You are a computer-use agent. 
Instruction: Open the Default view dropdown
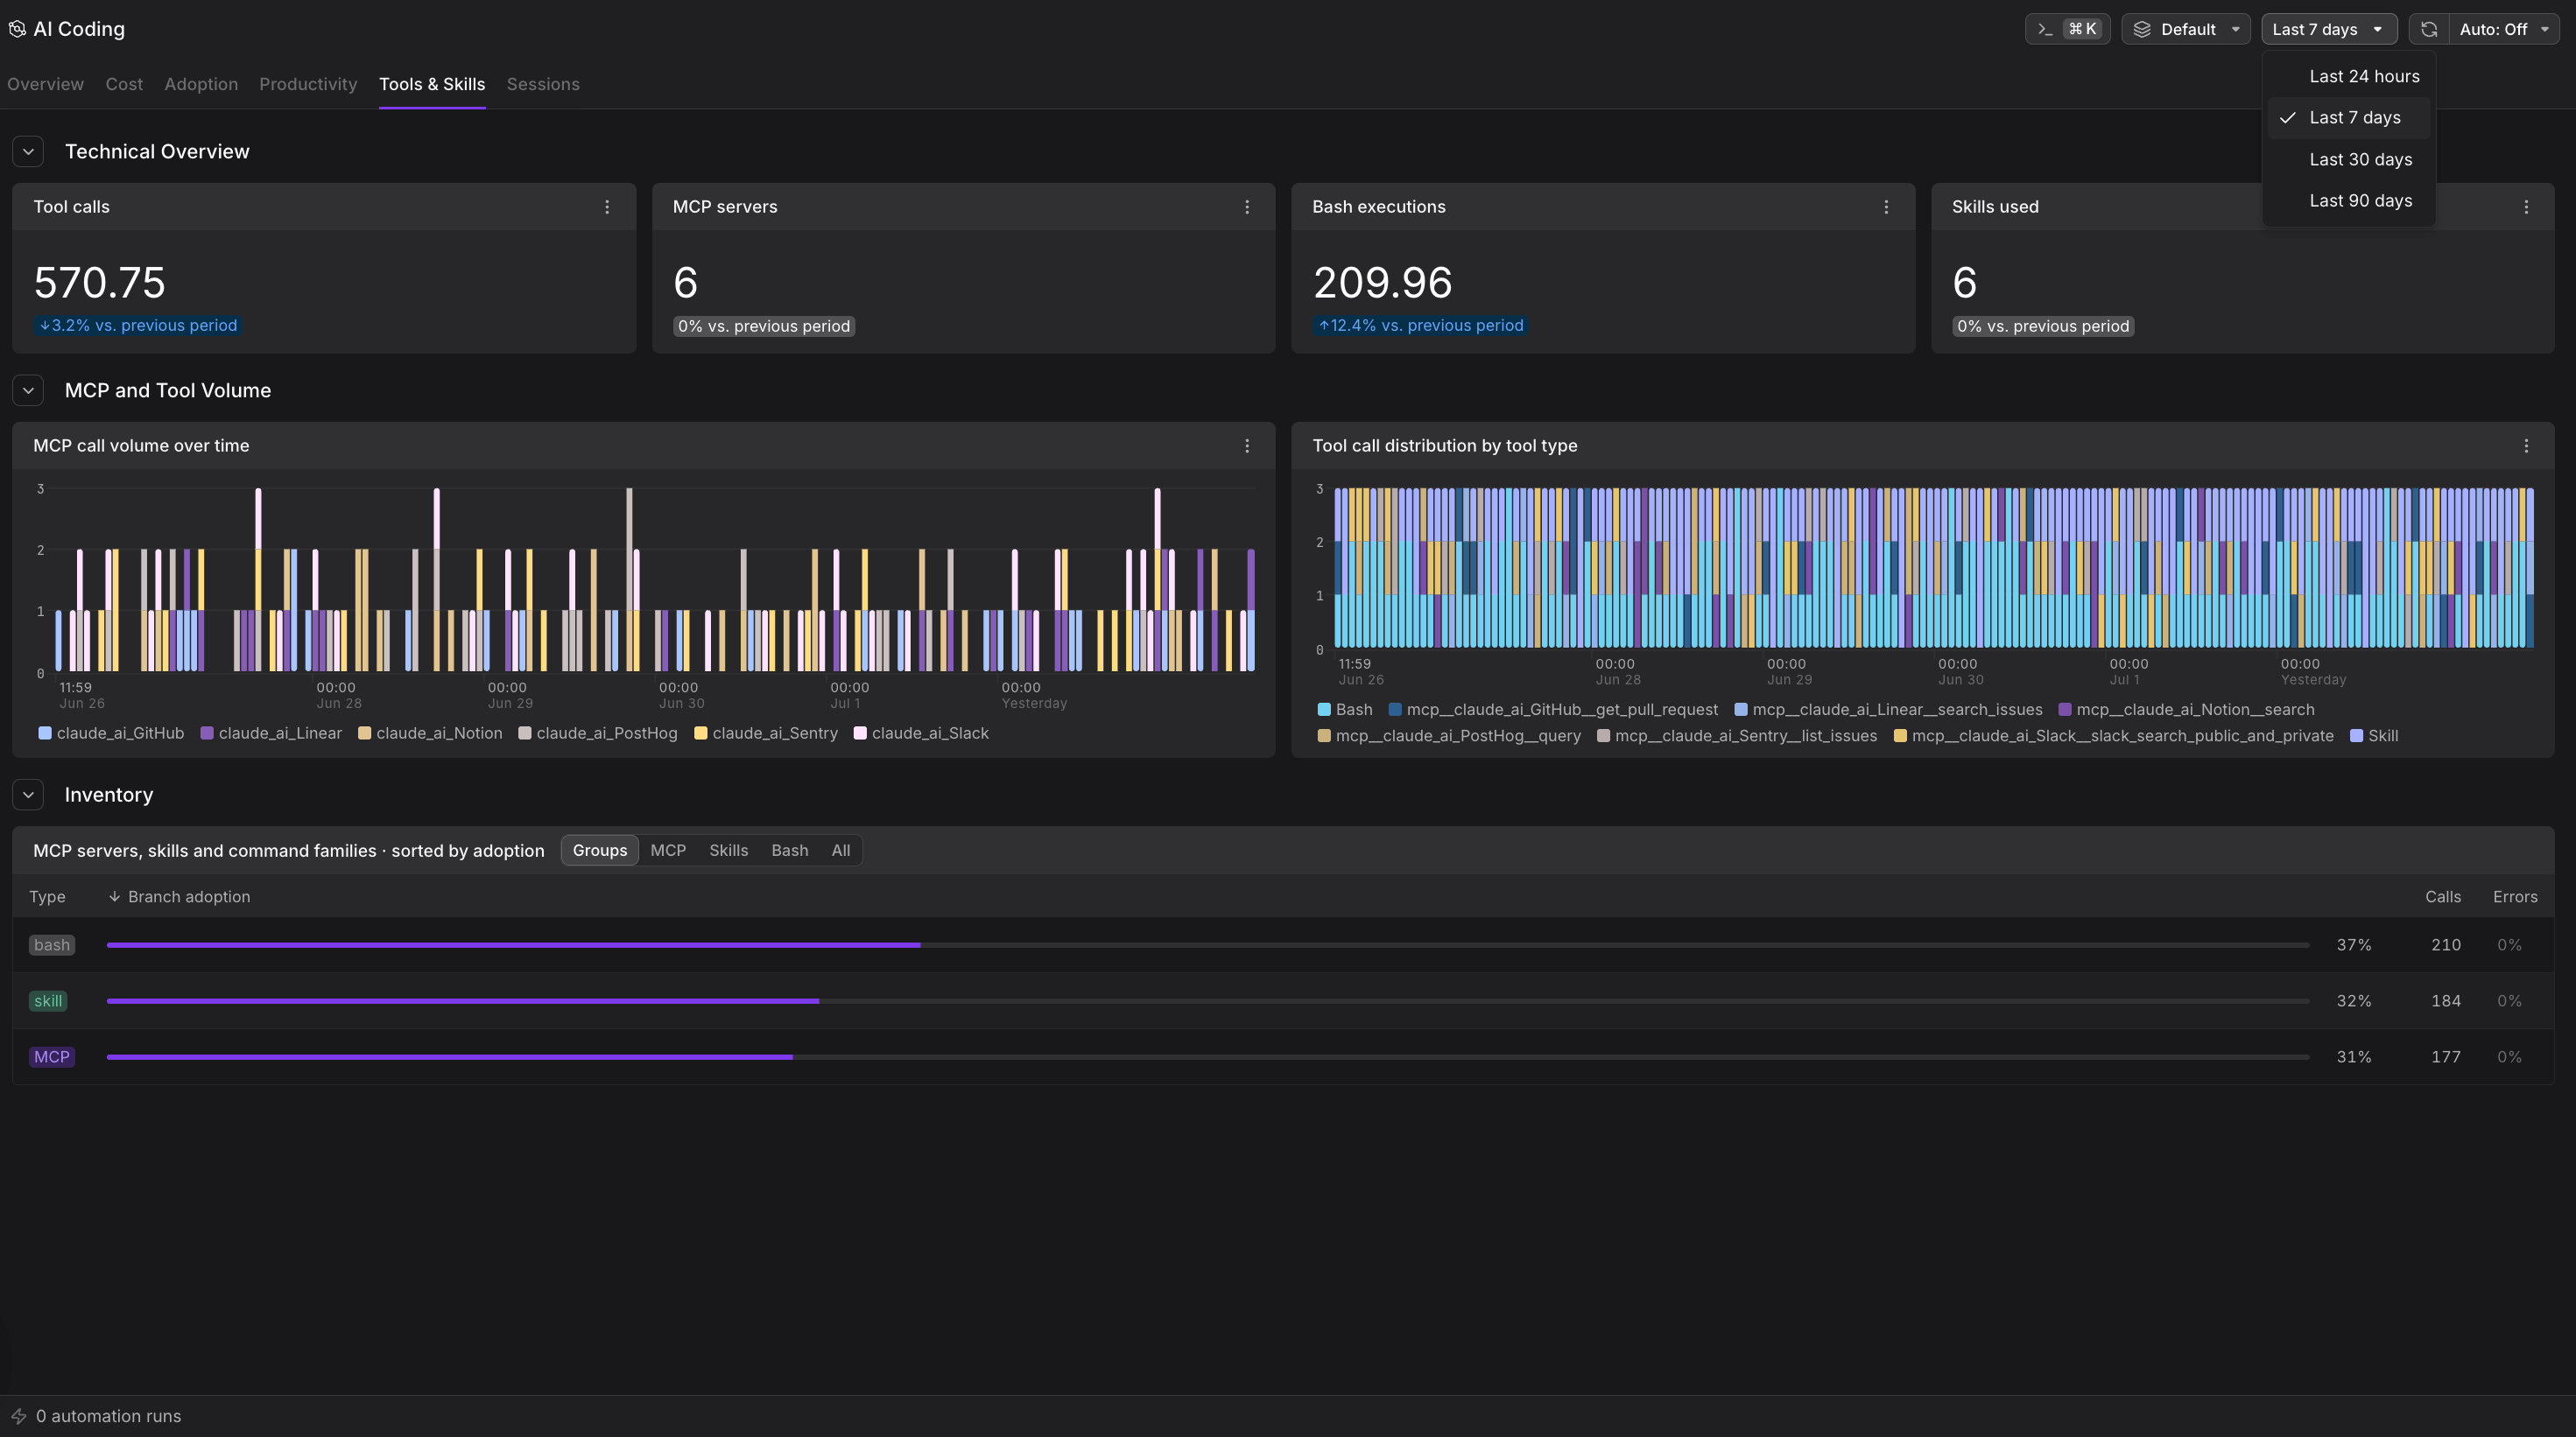point(2186,29)
